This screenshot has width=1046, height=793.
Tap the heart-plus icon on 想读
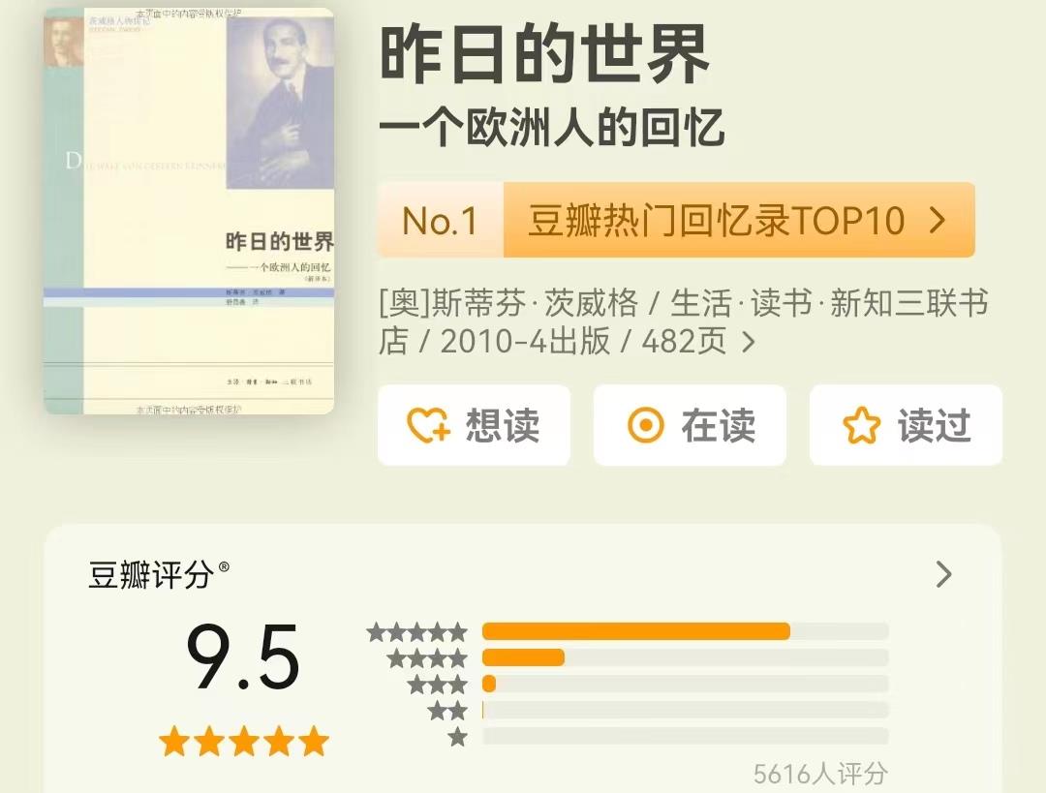click(x=428, y=425)
